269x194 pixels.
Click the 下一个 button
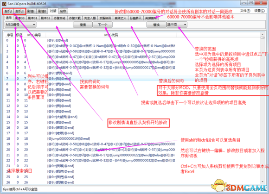tap(102, 25)
